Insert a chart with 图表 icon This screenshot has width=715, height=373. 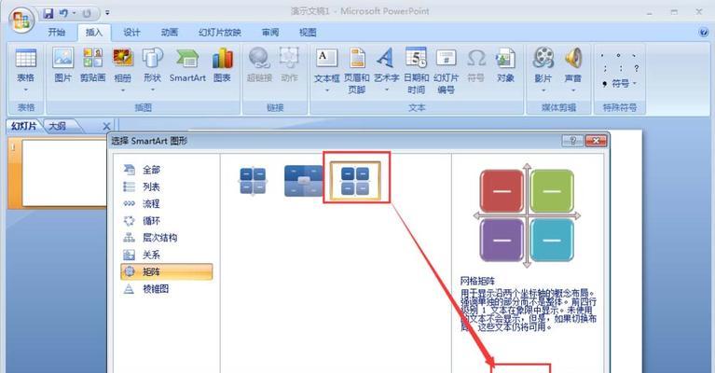[222, 65]
